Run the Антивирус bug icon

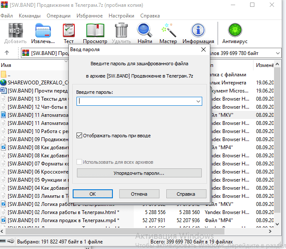[235, 31]
